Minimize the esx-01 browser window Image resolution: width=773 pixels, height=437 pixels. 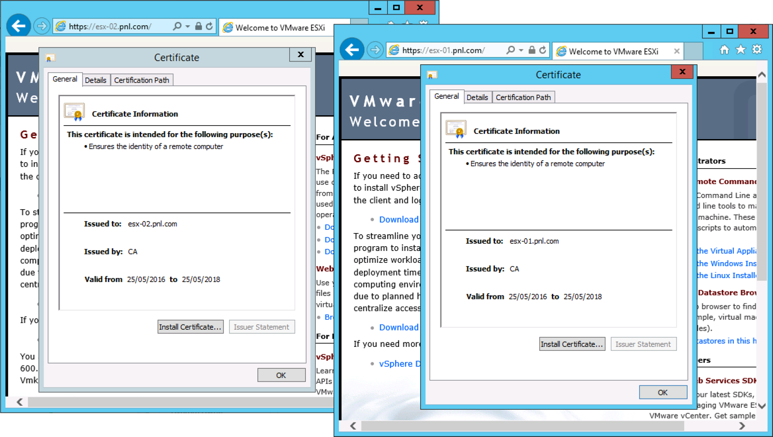(x=711, y=31)
